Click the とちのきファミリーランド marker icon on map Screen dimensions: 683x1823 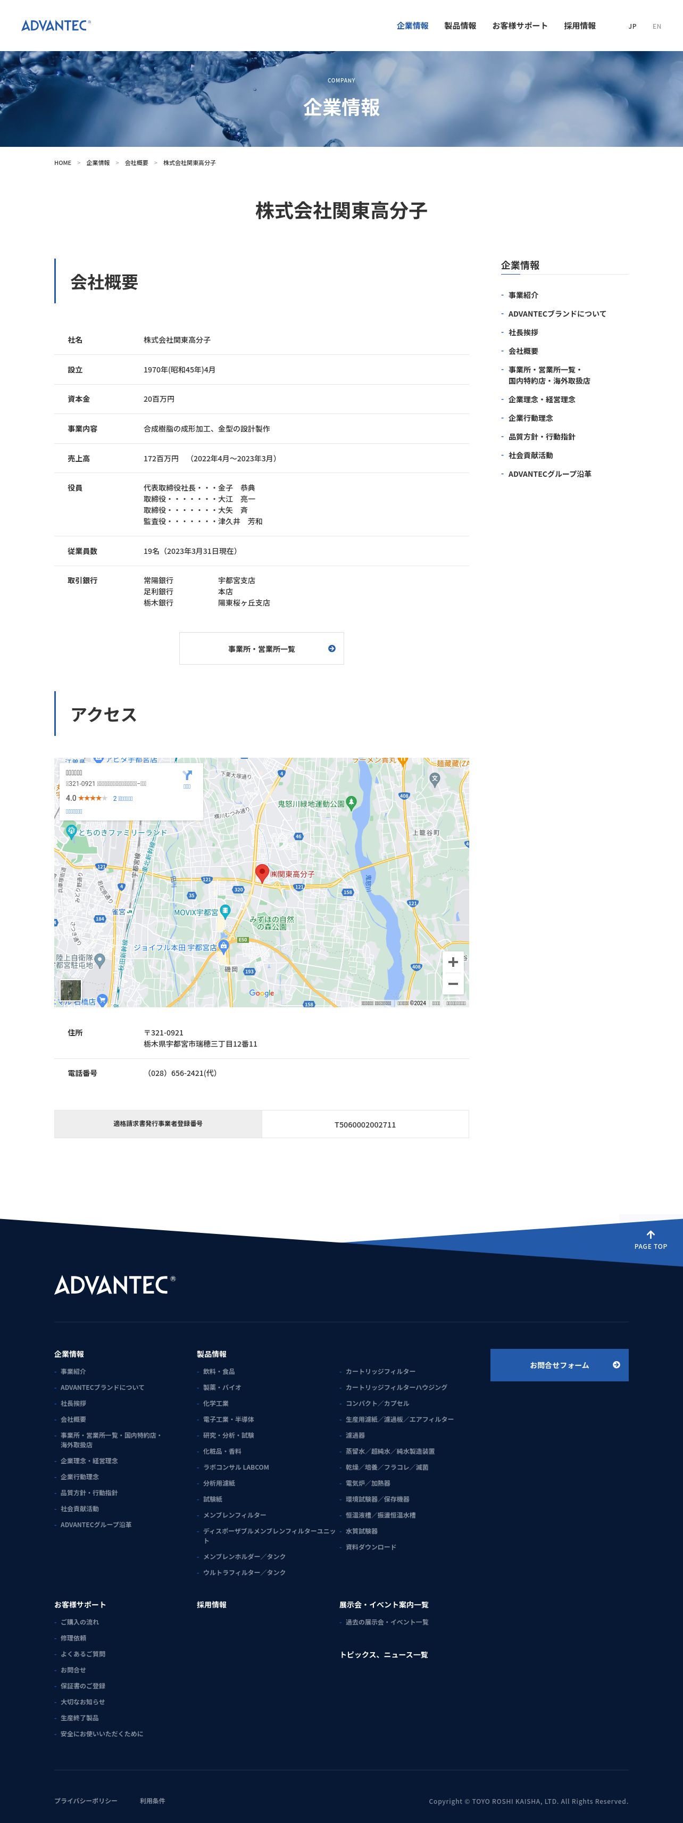click(x=71, y=832)
